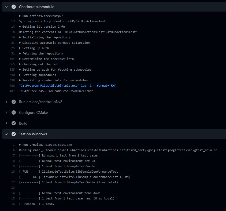The width and height of the screenshot is (226, 211).
Task: Expand 'Persisting credentials for submodules' group
Action: click(x=20, y=80)
